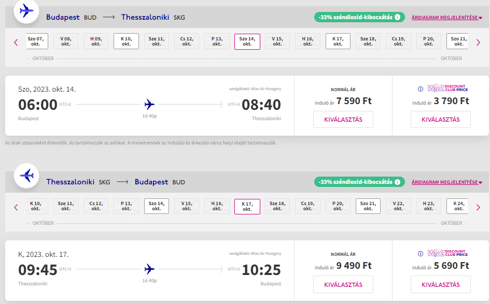Select outbound date K 10, okt.

(x=126, y=41)
